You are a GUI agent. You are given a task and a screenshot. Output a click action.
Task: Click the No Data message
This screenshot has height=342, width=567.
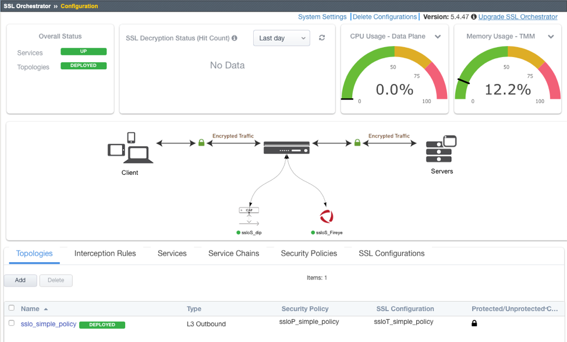pyautogui.click(x=227, y=65)
